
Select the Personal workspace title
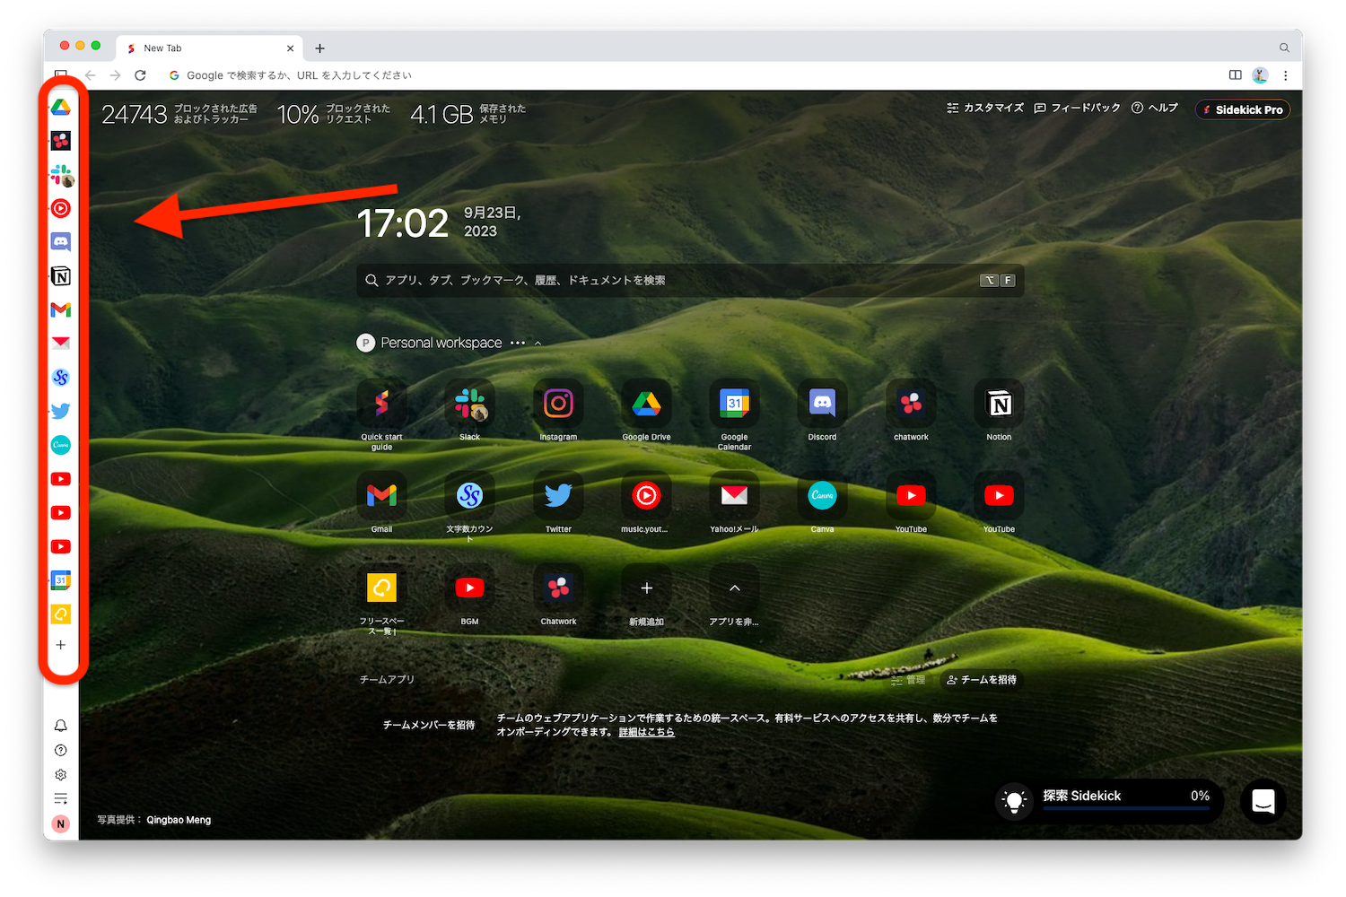(x=441, y=343)
